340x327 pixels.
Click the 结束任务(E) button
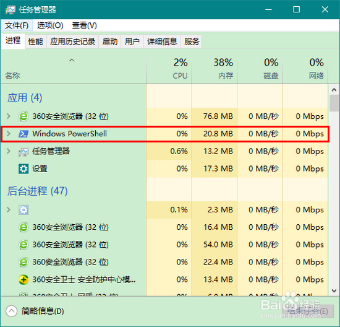point(308,311)
